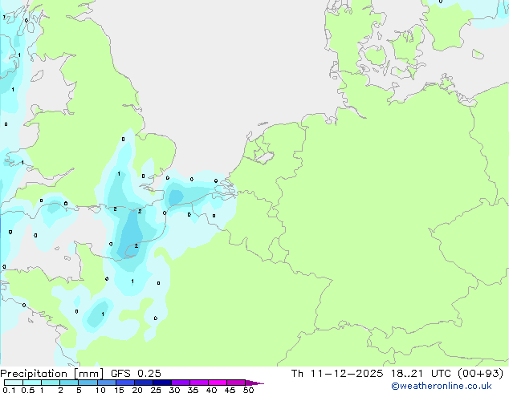Pick the 2–5 mm legend swatch
The image size is (509, 393).
pyautogui.click(x=69, y=383)
